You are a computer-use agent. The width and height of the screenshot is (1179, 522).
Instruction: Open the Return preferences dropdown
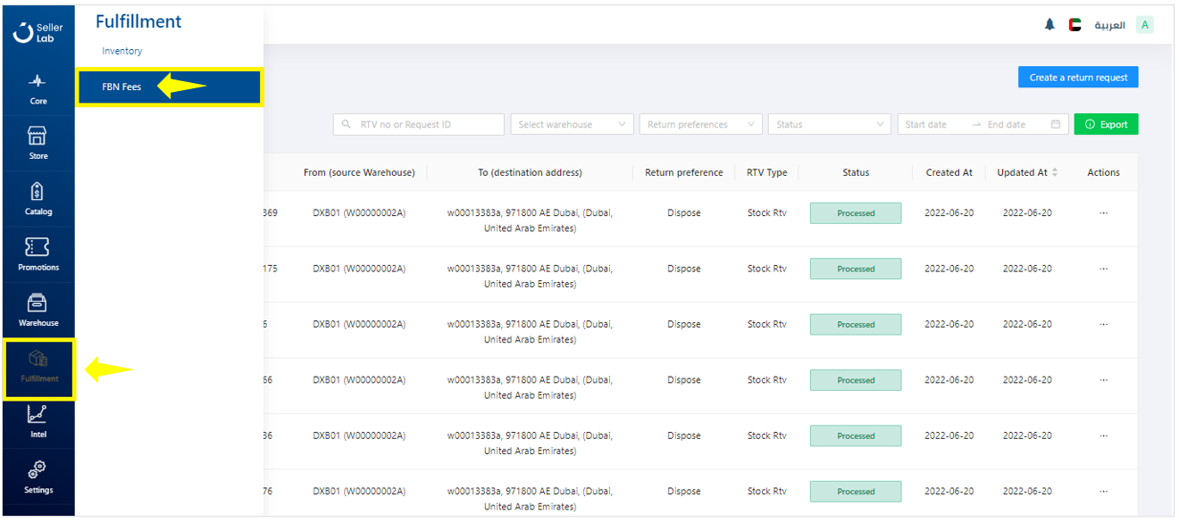[700, 125]
